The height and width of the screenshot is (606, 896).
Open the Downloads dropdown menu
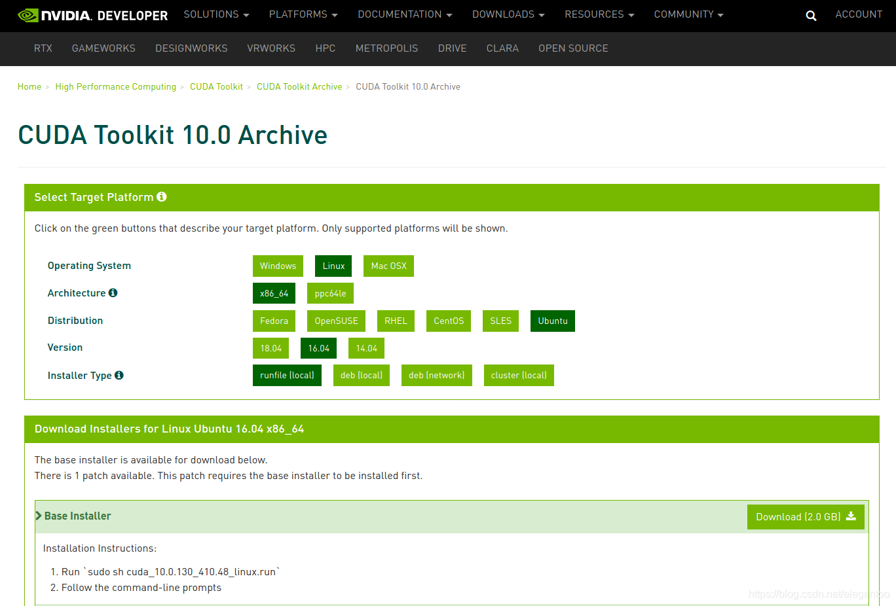(x=508, y=14)
